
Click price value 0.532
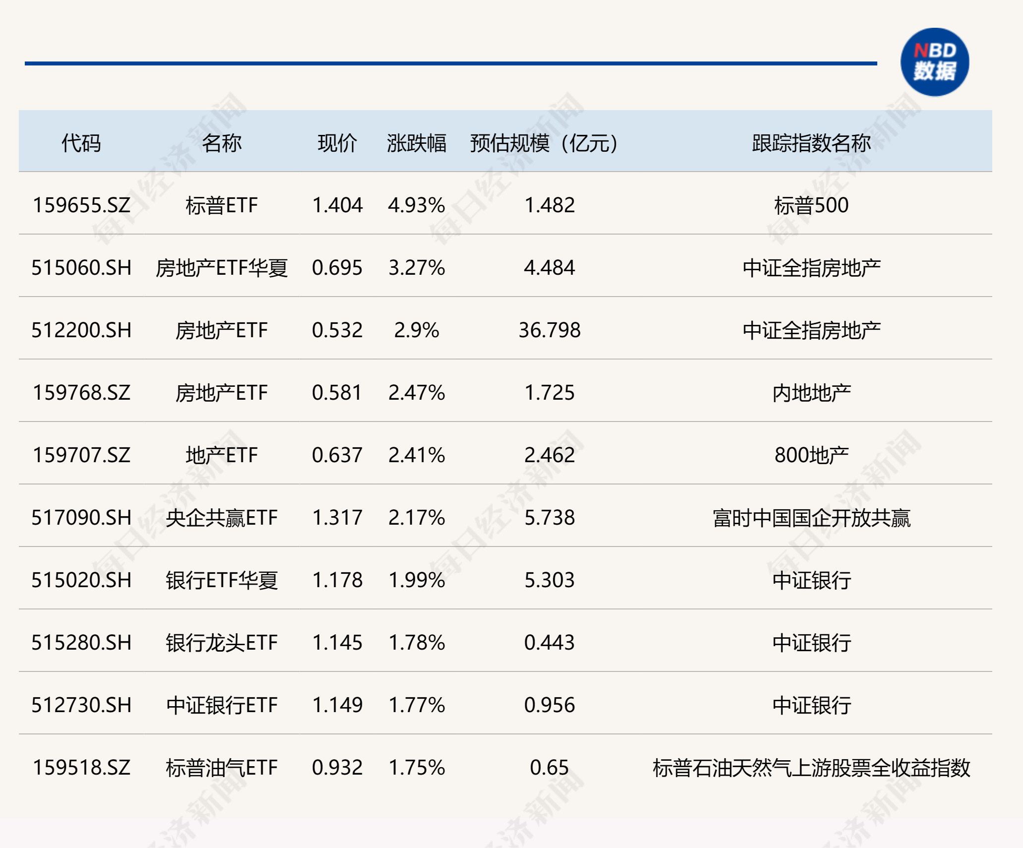click(x=337, y=330)
